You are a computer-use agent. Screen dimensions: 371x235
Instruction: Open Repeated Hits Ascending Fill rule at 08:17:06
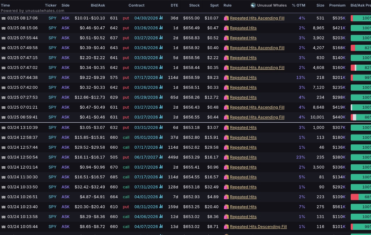click(257, 18)
